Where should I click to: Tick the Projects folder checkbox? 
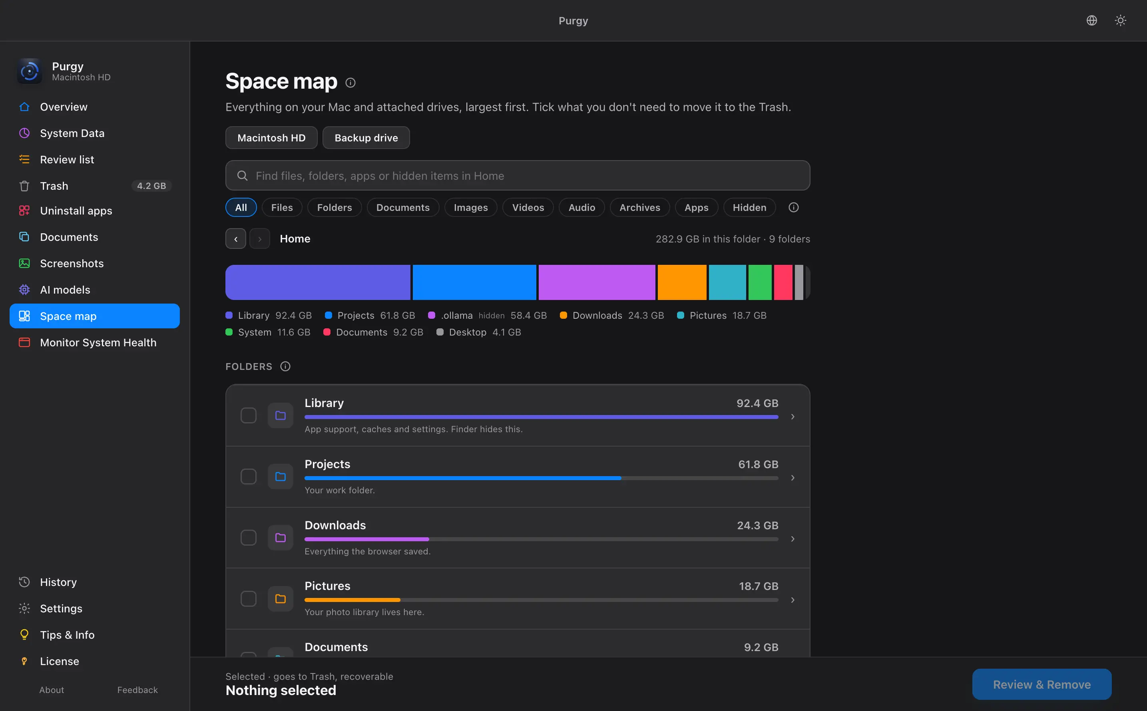(249, 477)
